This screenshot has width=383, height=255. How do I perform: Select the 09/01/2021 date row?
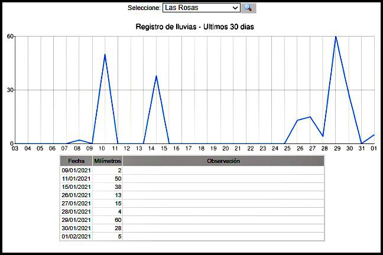pyautogui.click(x=76, y=170)
